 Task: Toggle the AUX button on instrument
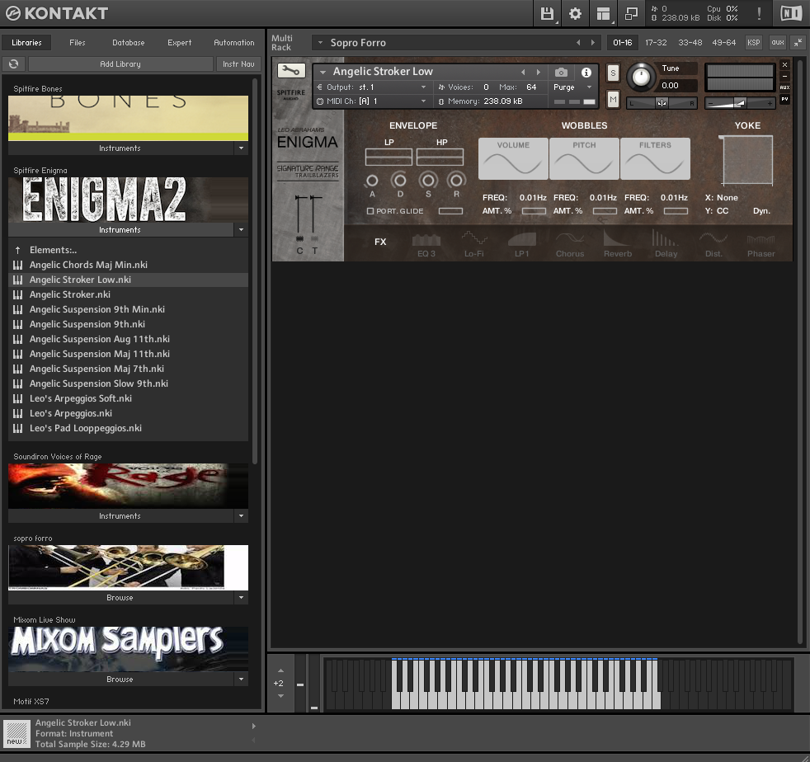pyautogui.click(x=784, y=87)
